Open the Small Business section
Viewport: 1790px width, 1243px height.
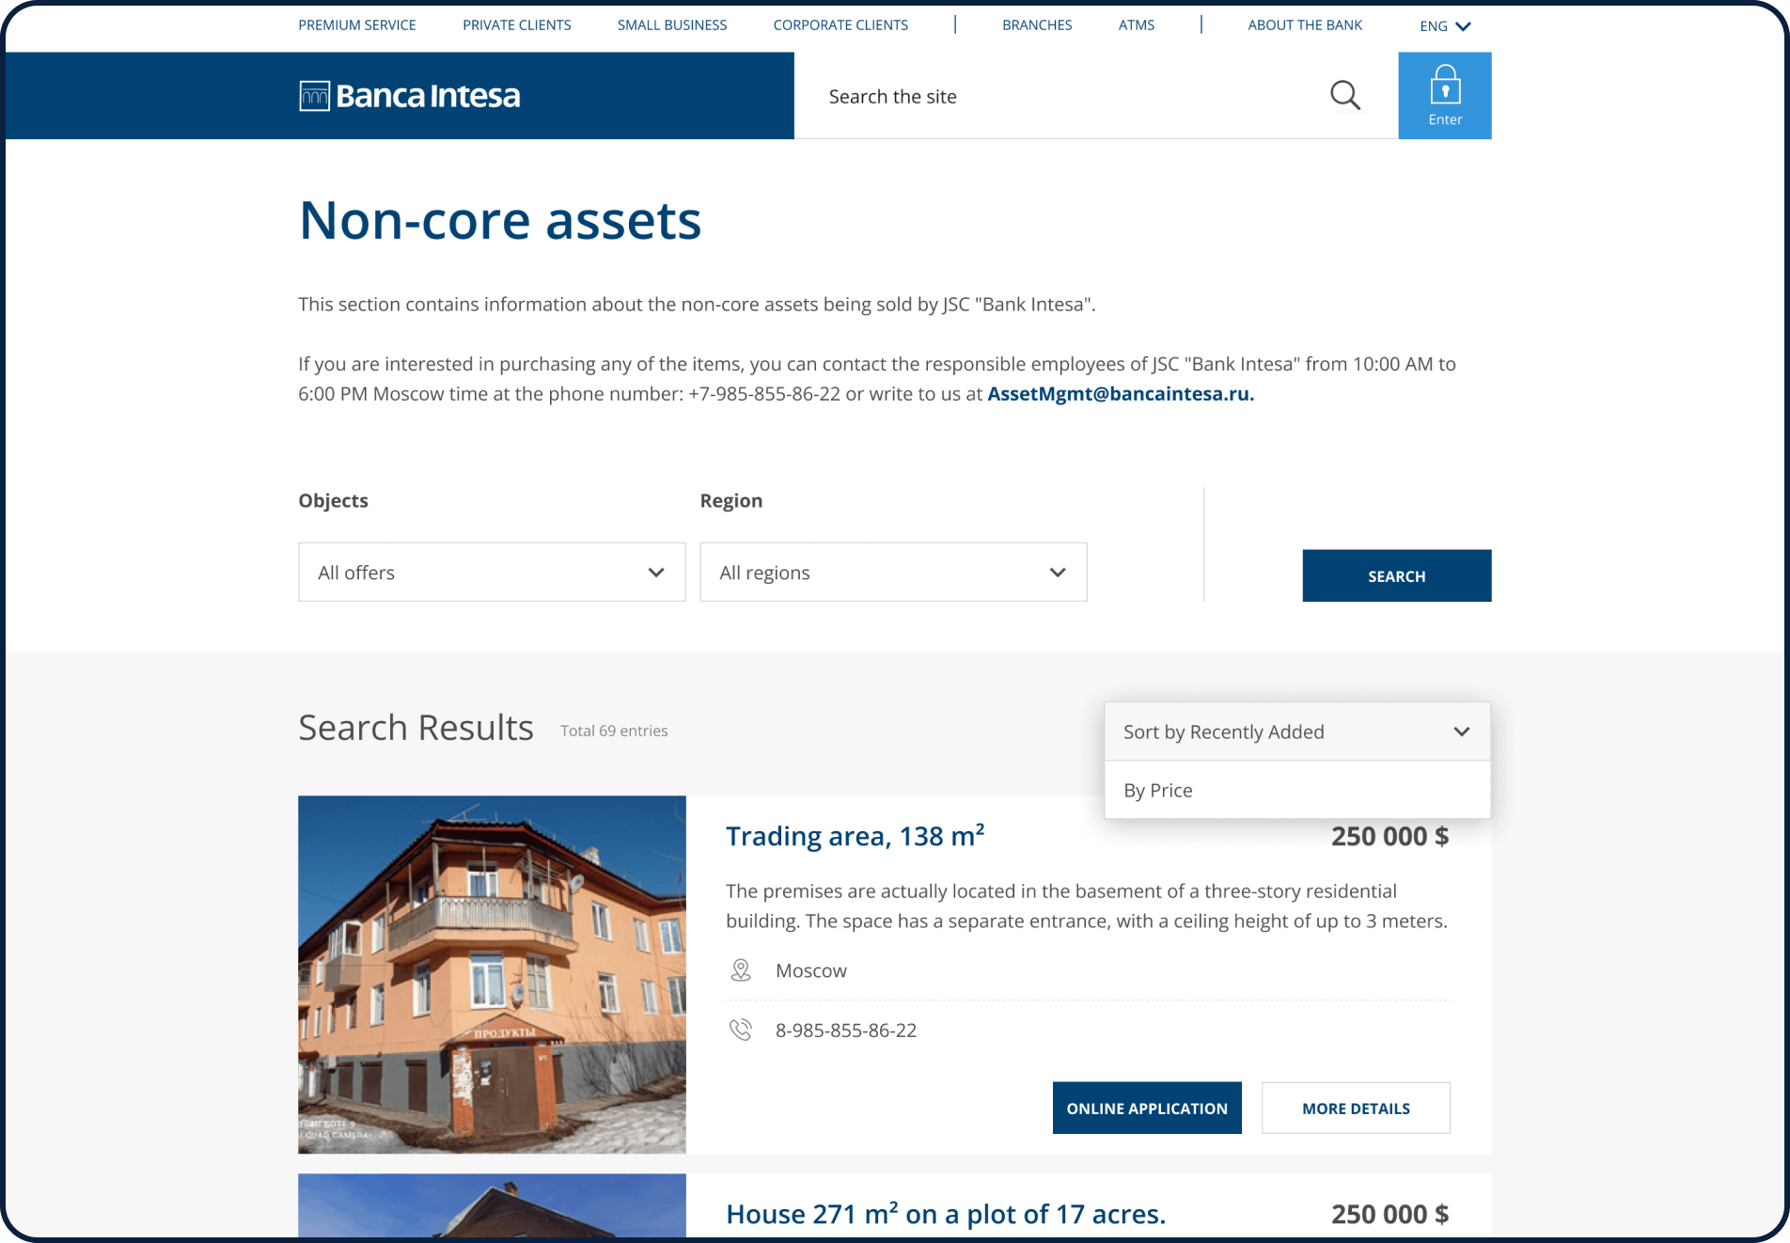click(672, 25)
